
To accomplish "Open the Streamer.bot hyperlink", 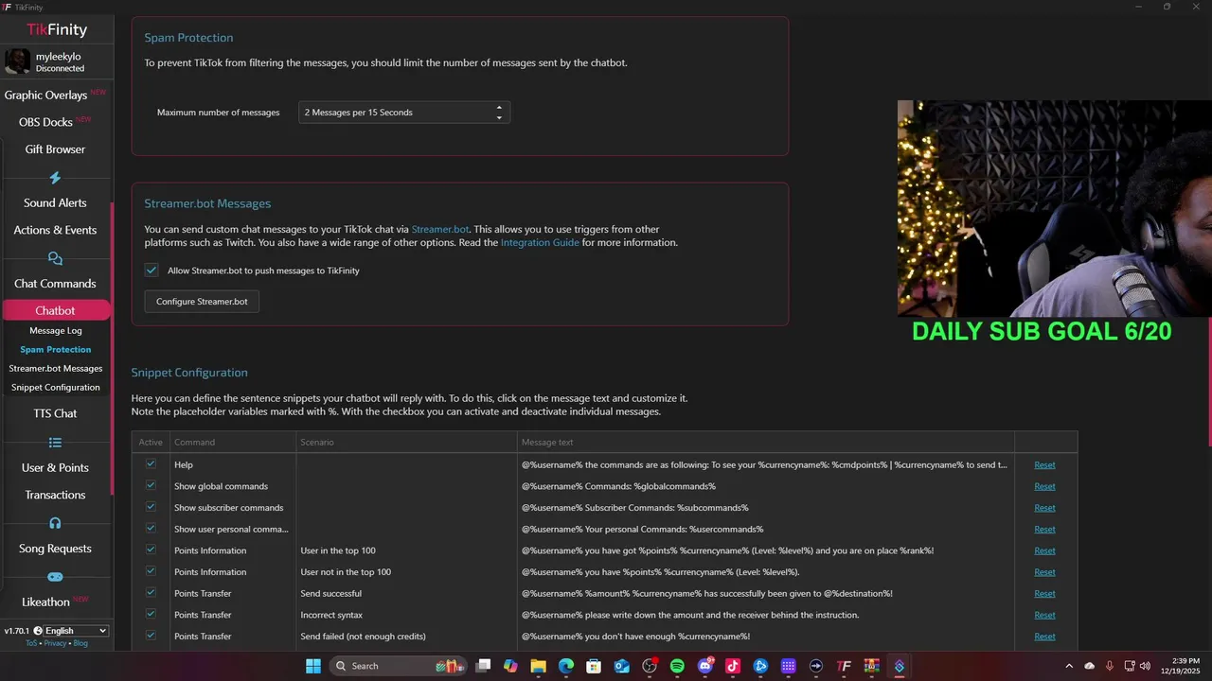I will (440, 230).
